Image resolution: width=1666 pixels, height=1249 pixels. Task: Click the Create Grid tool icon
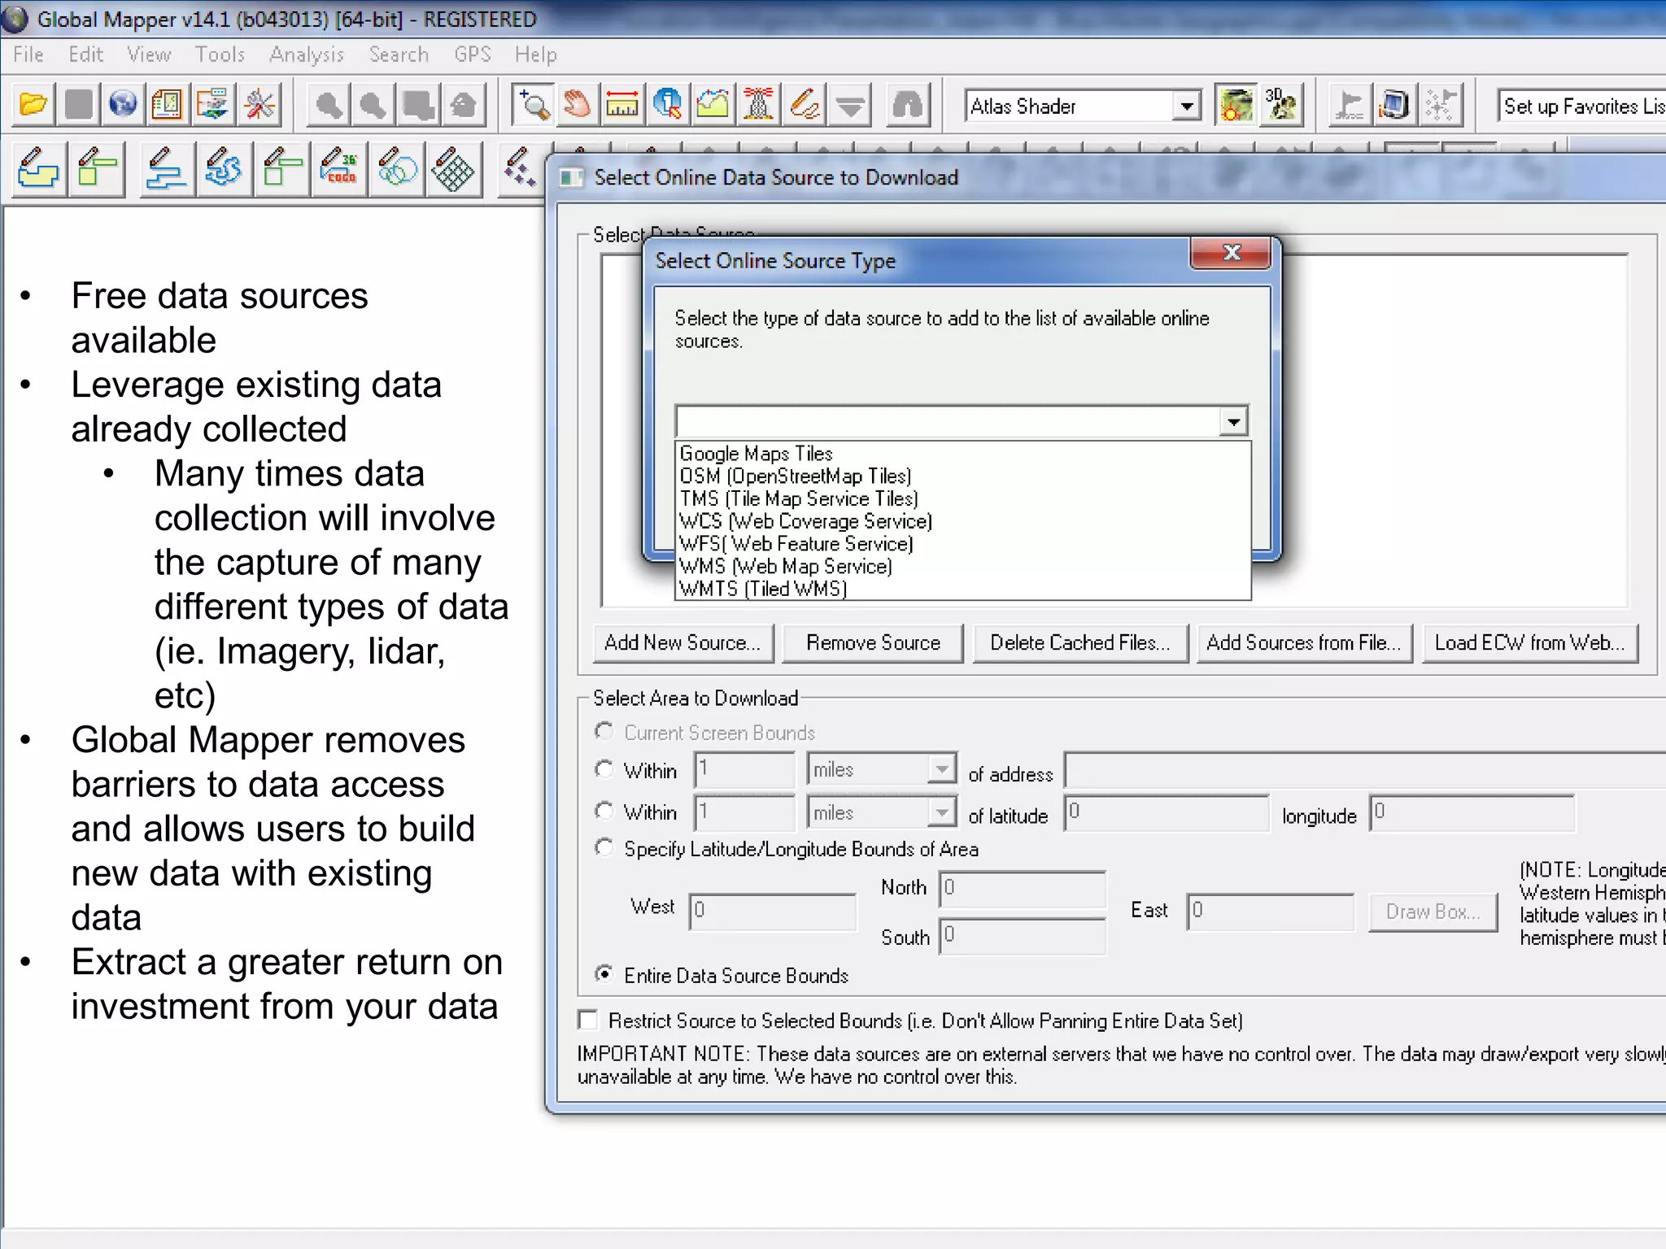[x=453, y=169]
